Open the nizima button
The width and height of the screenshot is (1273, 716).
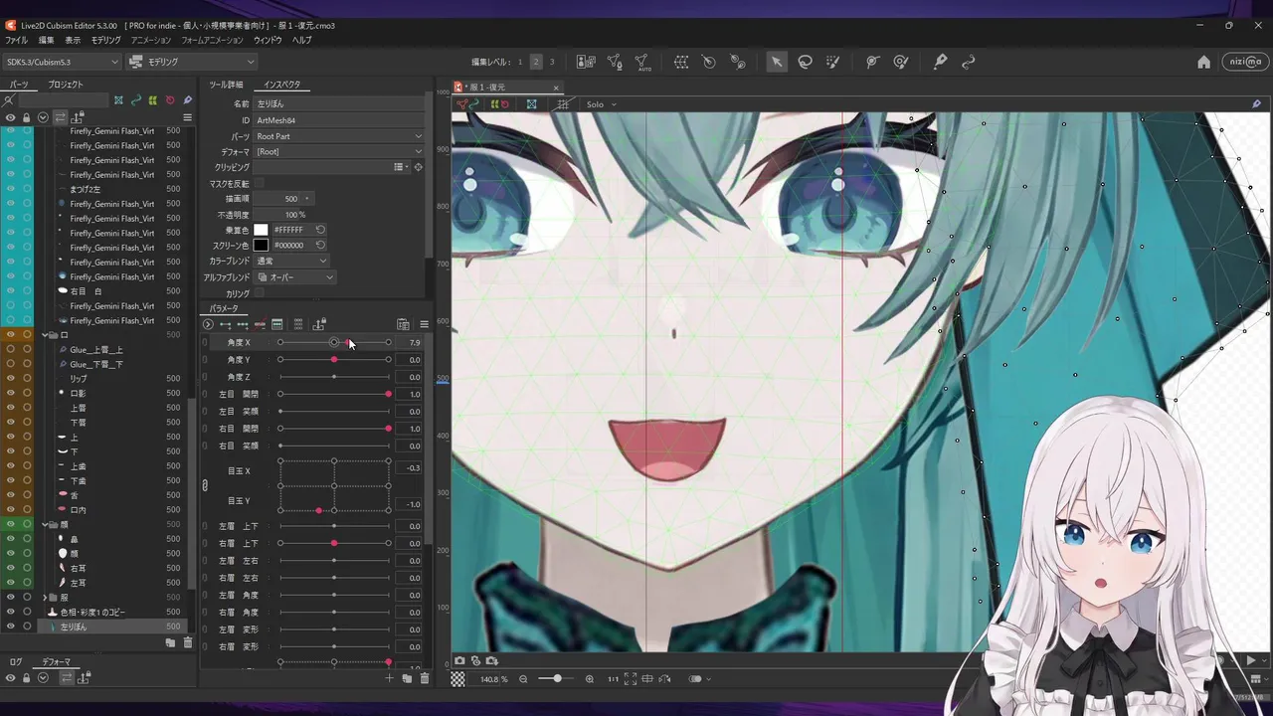[x=1244, y=62]
